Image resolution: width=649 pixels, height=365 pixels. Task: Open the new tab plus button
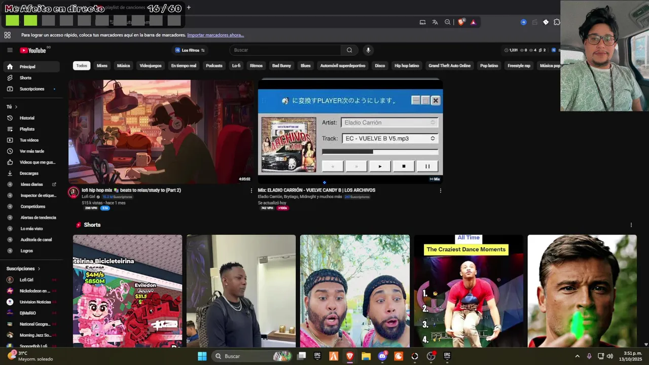coord(189,8)
